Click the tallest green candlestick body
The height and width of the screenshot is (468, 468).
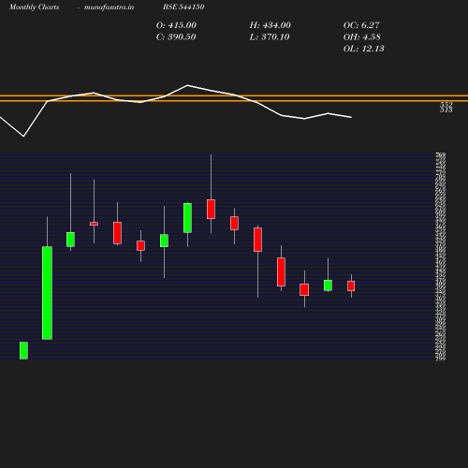(47, 293)
